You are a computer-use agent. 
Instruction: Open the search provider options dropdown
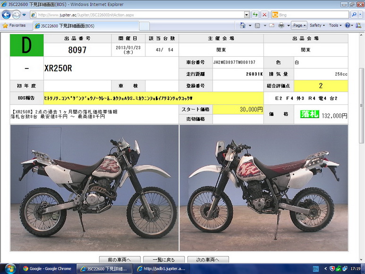[360, 15]
